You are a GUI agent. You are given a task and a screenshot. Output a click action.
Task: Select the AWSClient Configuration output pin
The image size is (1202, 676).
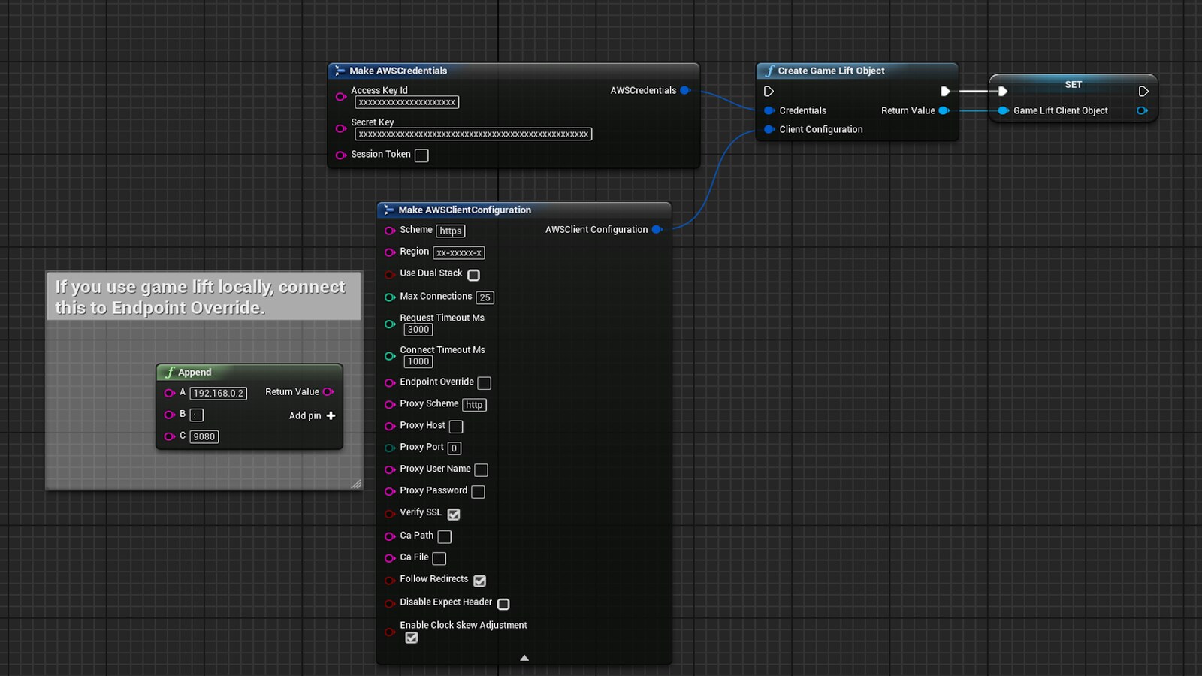coord(657,230)
